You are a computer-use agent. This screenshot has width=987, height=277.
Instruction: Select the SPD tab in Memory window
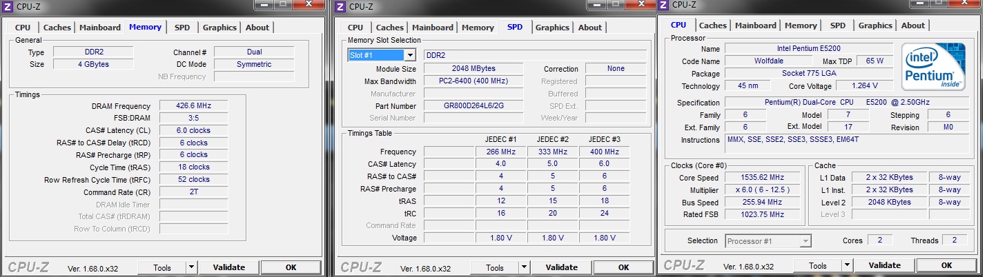point(182,28)
